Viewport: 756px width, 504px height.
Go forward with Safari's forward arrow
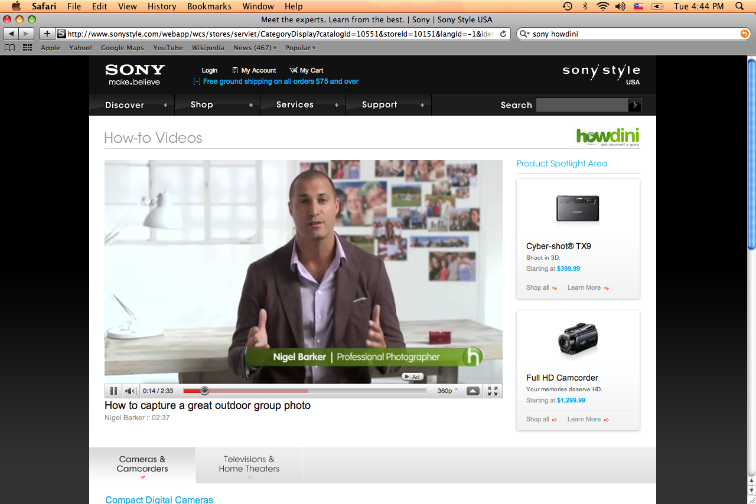27,34
